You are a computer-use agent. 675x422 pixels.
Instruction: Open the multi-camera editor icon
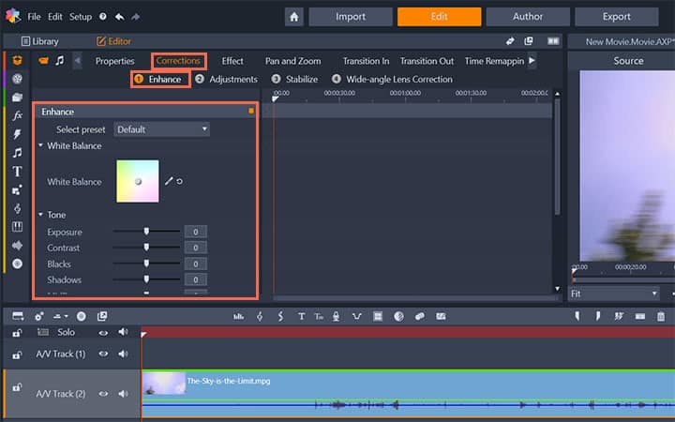coord(378,317)
